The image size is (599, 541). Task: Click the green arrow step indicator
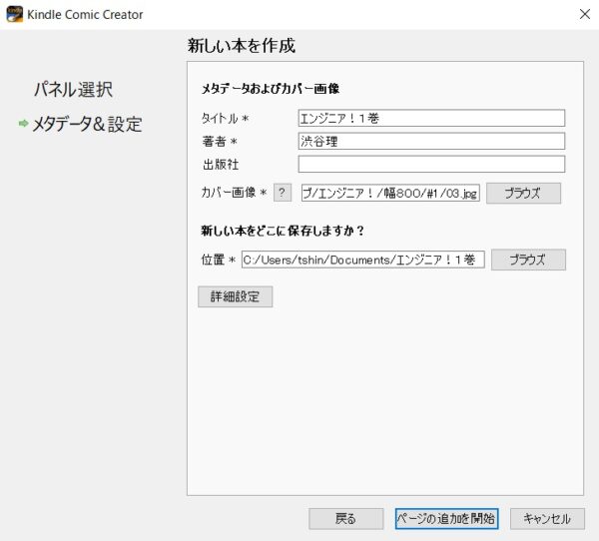click(23, 124)
